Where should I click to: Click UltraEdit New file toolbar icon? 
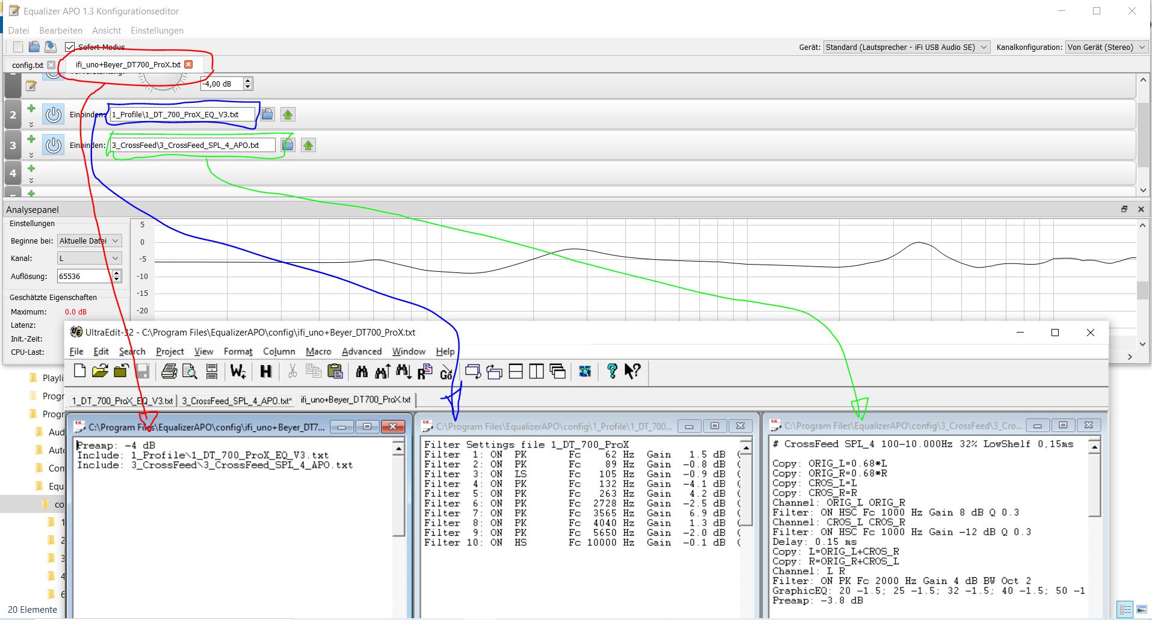pyautogui.click(x=79, y=371)
